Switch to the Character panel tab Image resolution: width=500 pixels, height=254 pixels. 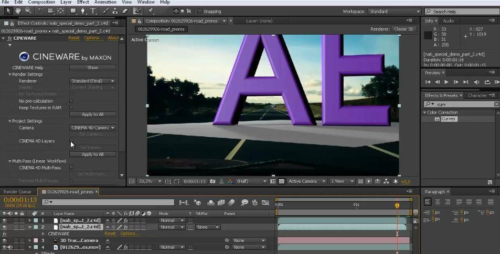(x=477, y=95)
